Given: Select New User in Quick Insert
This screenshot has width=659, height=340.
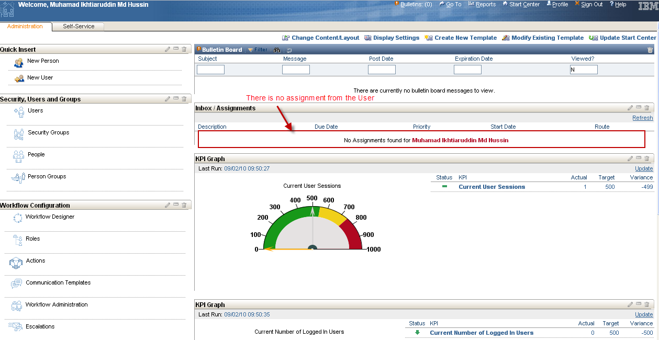Looking at the screenshot, I should tap(41, 77).
